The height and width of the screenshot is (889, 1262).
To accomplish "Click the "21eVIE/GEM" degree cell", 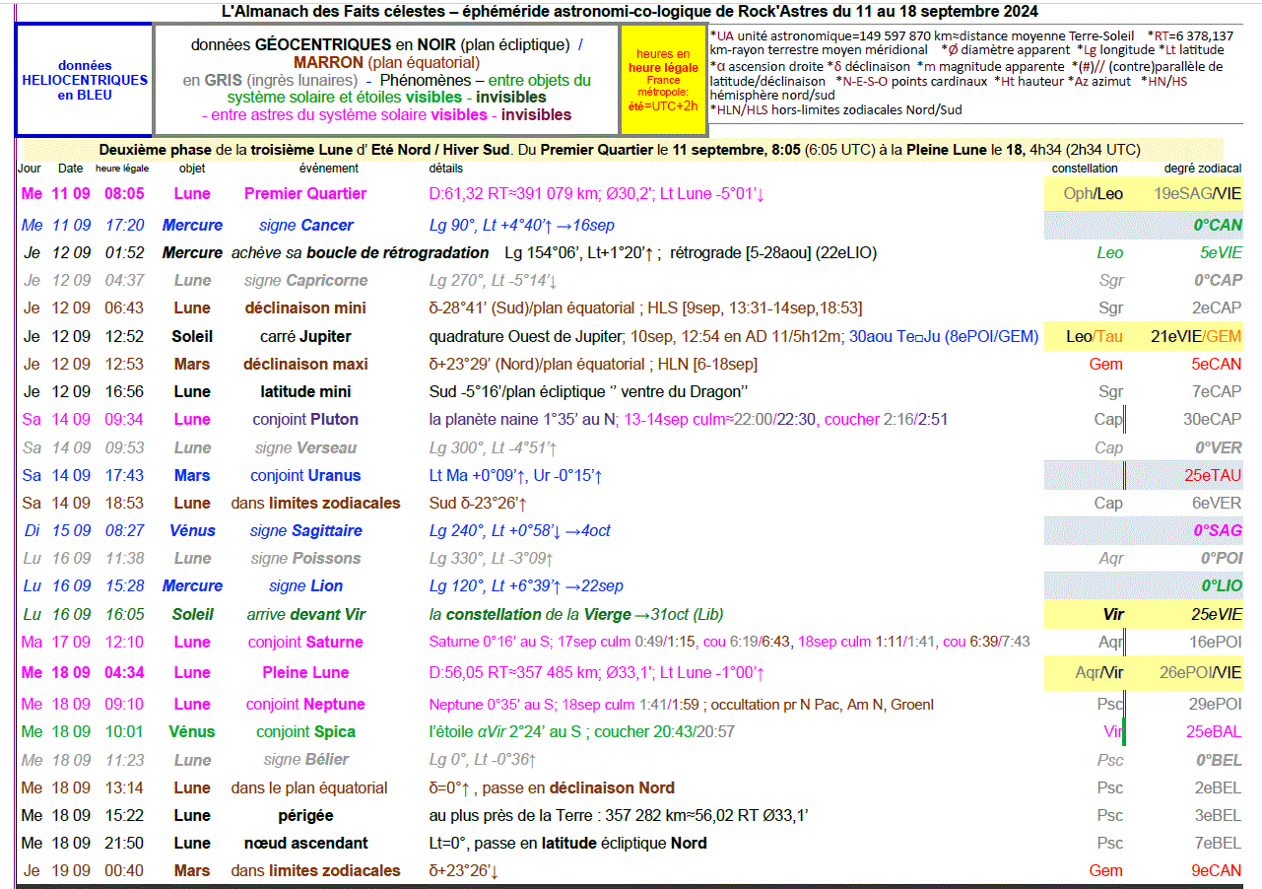I will tap(1196, 336).
